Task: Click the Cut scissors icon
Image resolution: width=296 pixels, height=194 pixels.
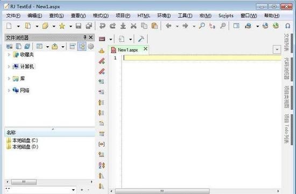Action: pos(133,26)
